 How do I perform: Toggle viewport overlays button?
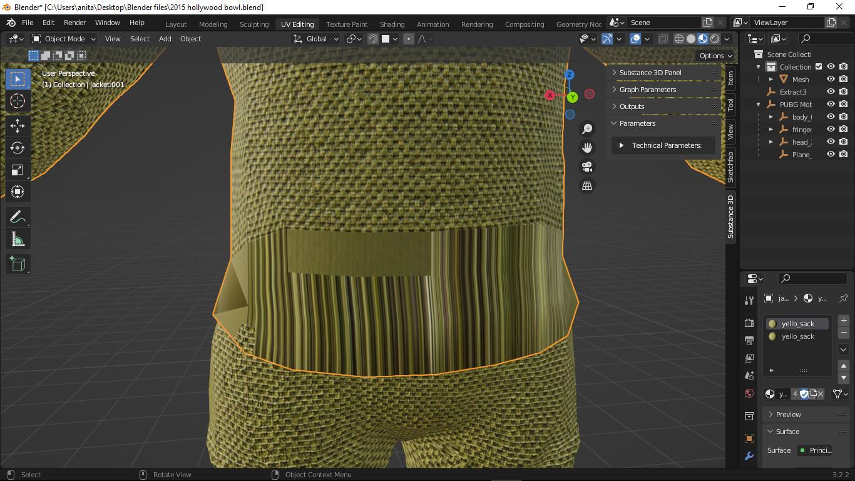coord(635,39)
